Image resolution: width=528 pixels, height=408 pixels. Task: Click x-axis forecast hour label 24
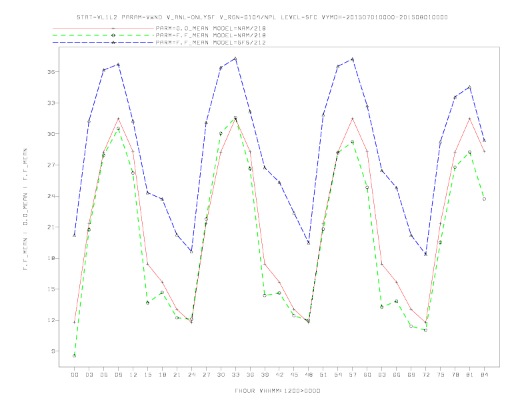point(191,375)
